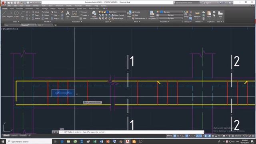Toggle snap mode in status bar

[178, 136]
